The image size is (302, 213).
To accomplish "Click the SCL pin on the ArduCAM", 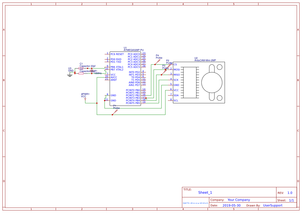I will tap(176, 100).
